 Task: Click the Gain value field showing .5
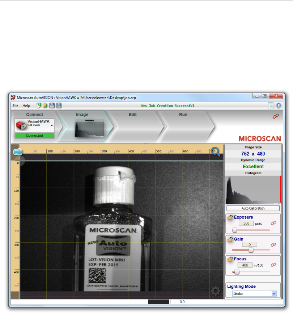click(x=250, y=244)
